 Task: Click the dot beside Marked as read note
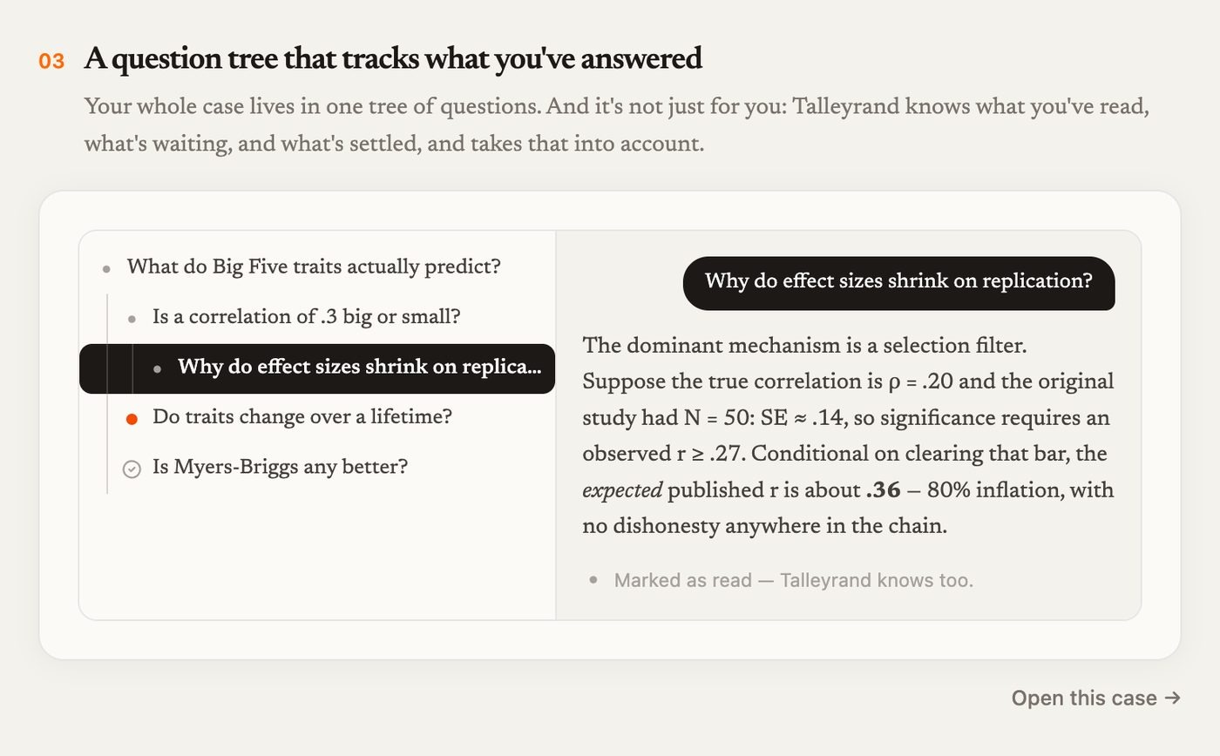click(x=593, y=579)
